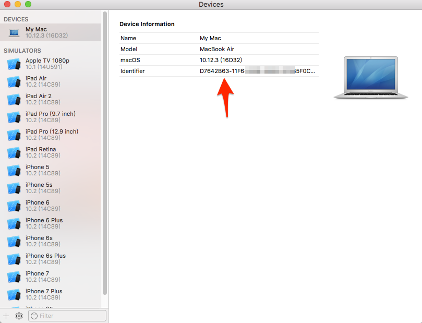Select iPad Pro (12.9 inch) label

[52, 131]
